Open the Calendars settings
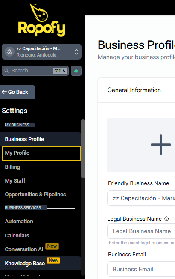Viewport: 175px width, 279px height. (17, 236)
